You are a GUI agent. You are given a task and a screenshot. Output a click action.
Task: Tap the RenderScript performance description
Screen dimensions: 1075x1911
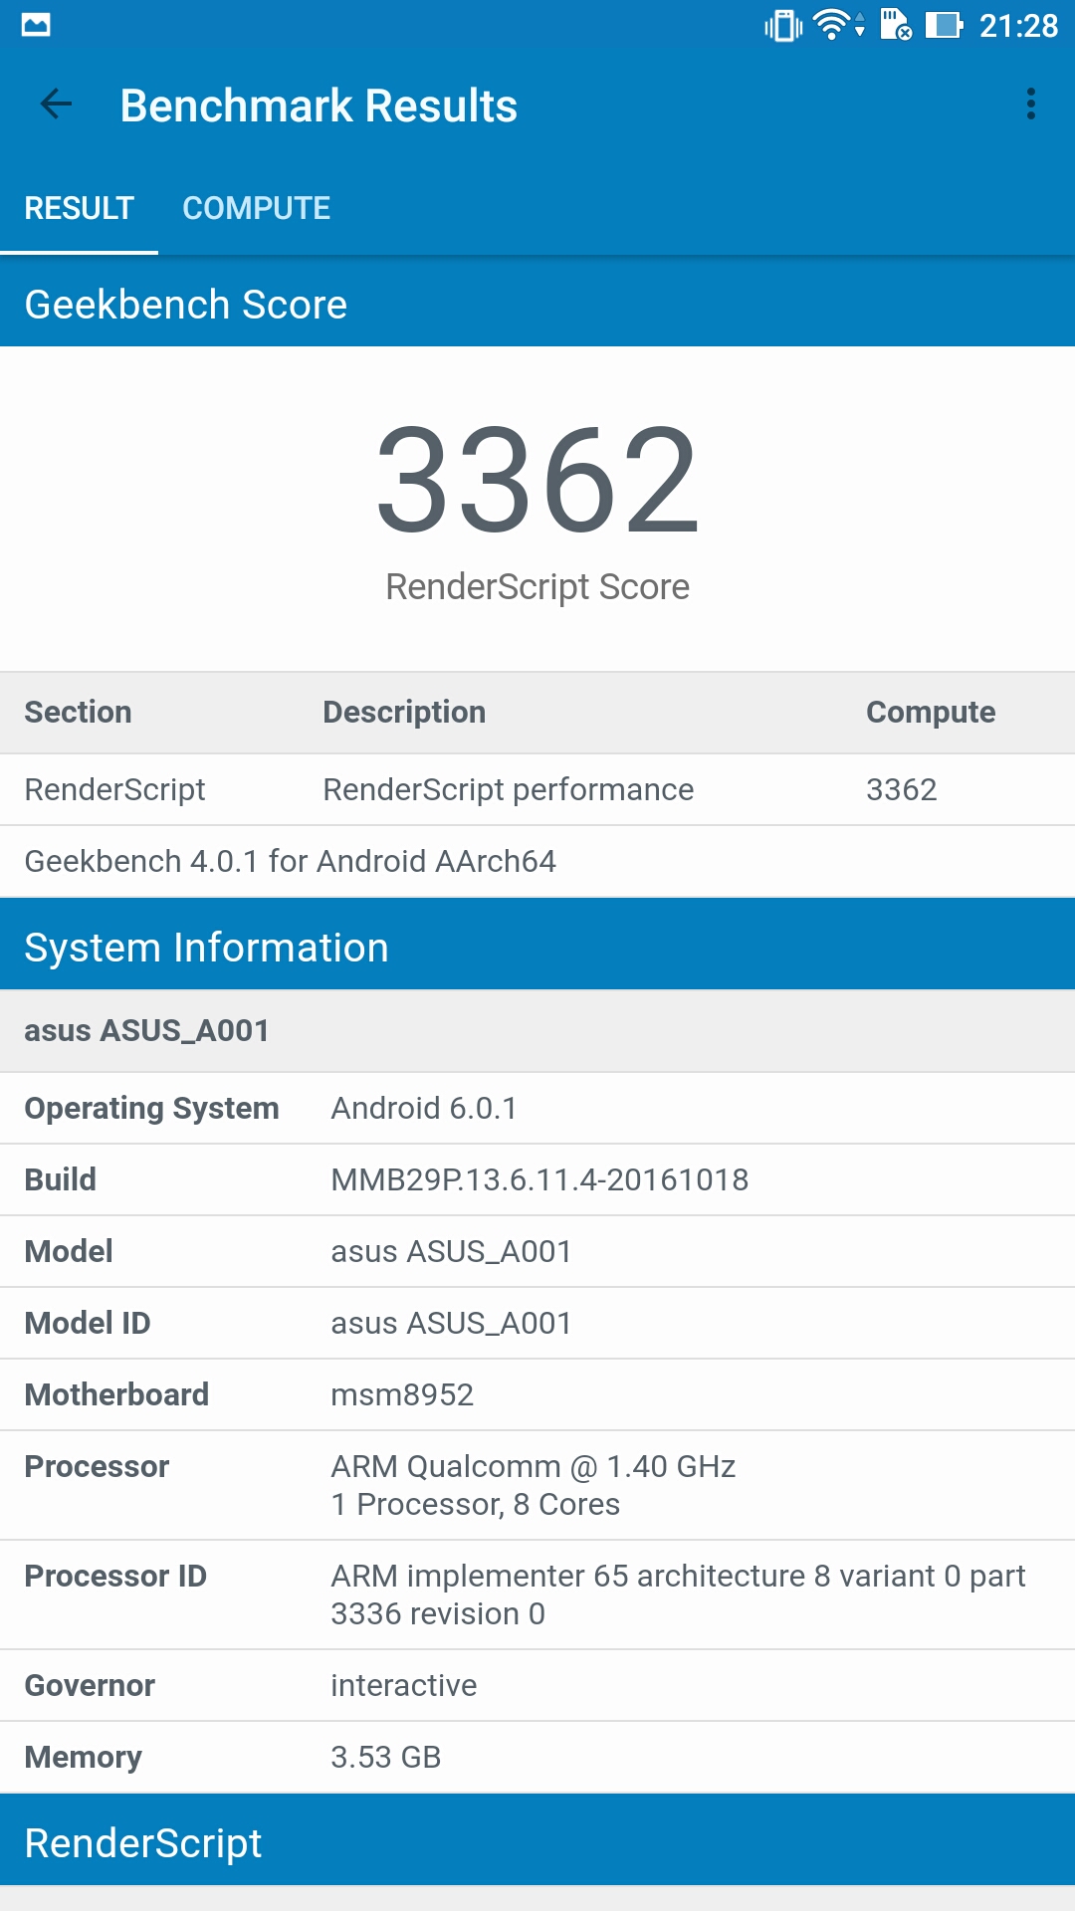pos(509,789)
